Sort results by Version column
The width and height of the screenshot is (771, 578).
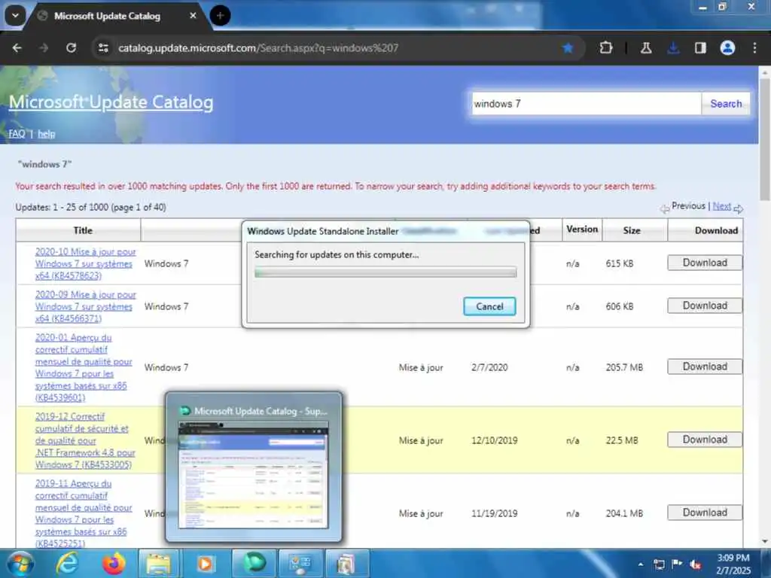[582, 230]
